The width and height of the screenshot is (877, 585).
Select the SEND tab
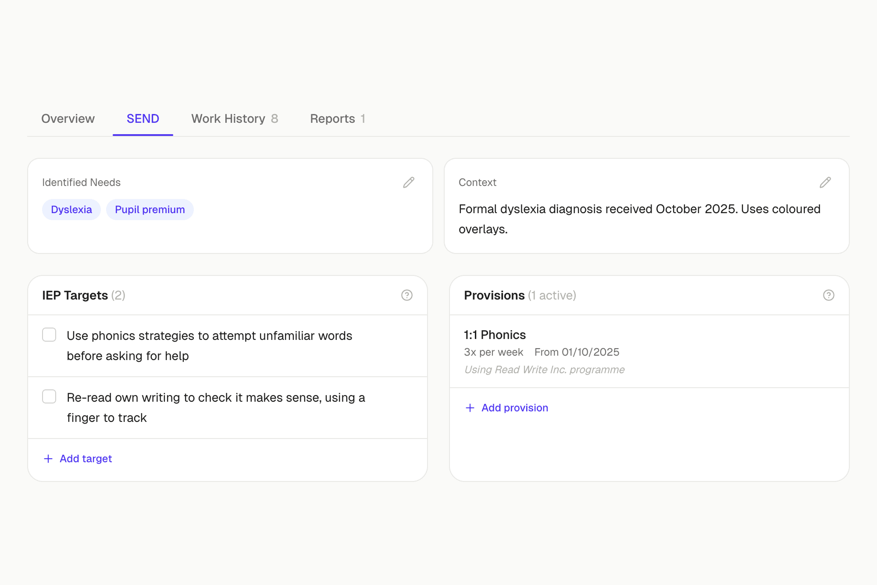143,118
